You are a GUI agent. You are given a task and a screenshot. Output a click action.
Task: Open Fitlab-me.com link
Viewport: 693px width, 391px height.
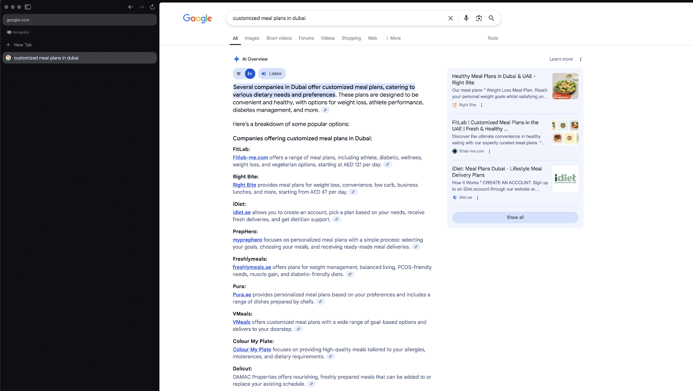[x=250, y=158]
